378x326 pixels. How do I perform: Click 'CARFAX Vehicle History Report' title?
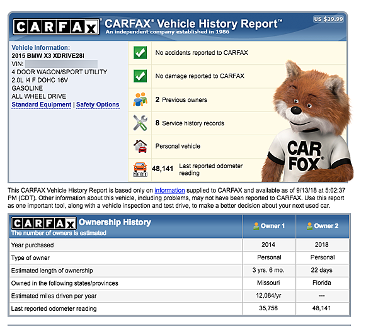click(193, 23)
